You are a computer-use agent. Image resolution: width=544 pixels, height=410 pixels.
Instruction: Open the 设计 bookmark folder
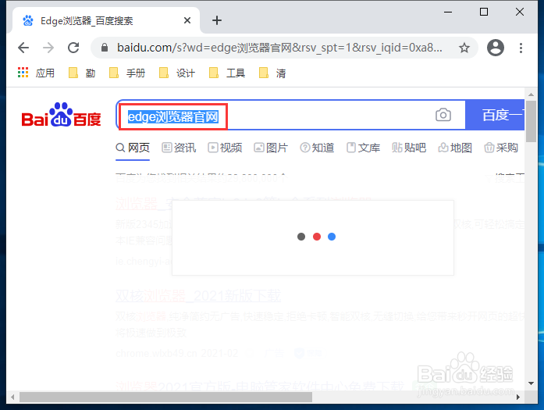tap(177, 73)
